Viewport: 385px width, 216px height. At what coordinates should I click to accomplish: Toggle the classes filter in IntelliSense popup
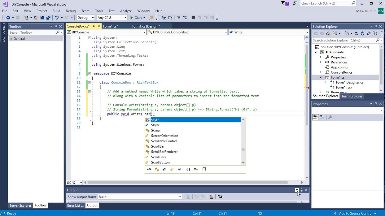pyautogui.click(x=157, y=169)
